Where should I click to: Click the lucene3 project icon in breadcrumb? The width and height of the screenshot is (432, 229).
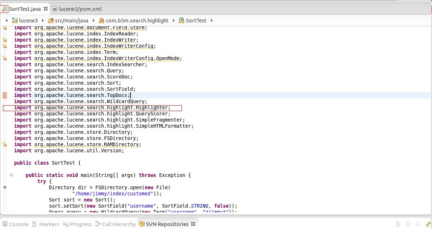point(14,20)
